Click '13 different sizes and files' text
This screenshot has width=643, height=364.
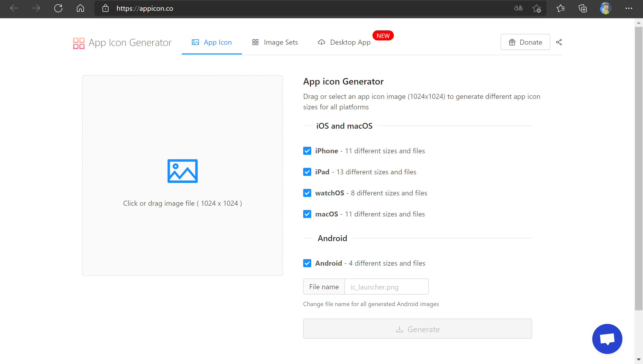point(376,172)
